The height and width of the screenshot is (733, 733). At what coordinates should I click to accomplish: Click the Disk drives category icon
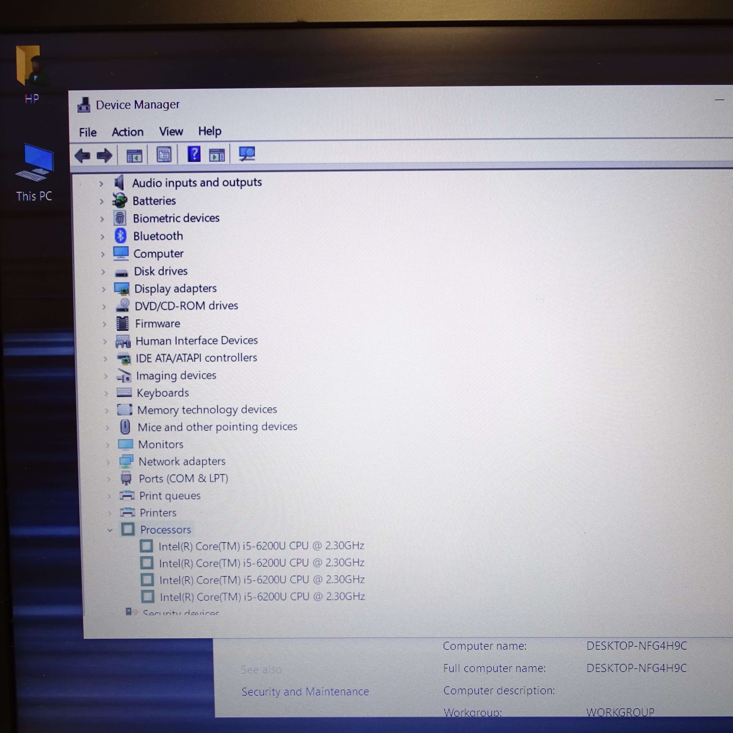[x=121, y=272]
